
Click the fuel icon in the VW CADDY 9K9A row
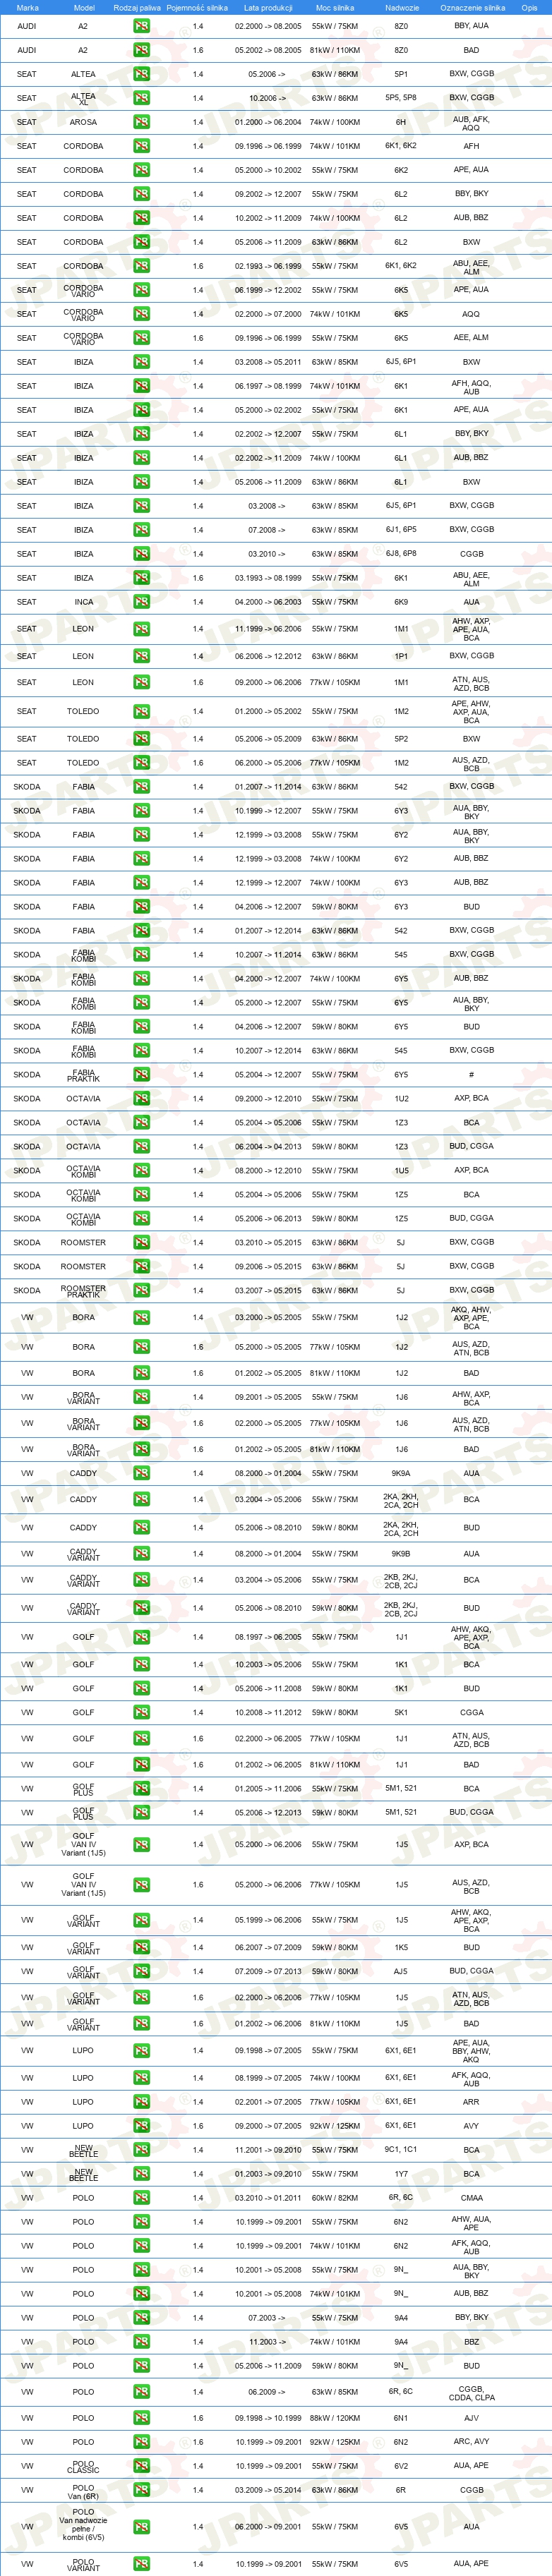point(141,1473)
